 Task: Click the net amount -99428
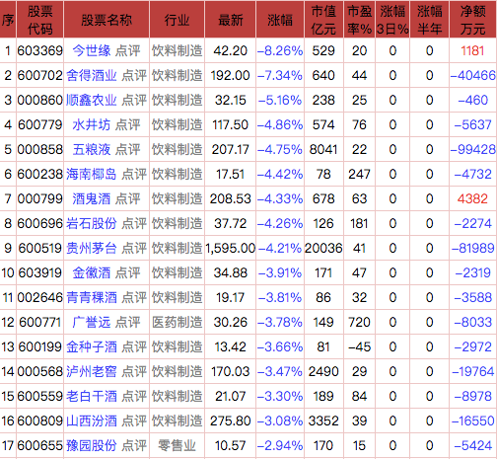472,149
